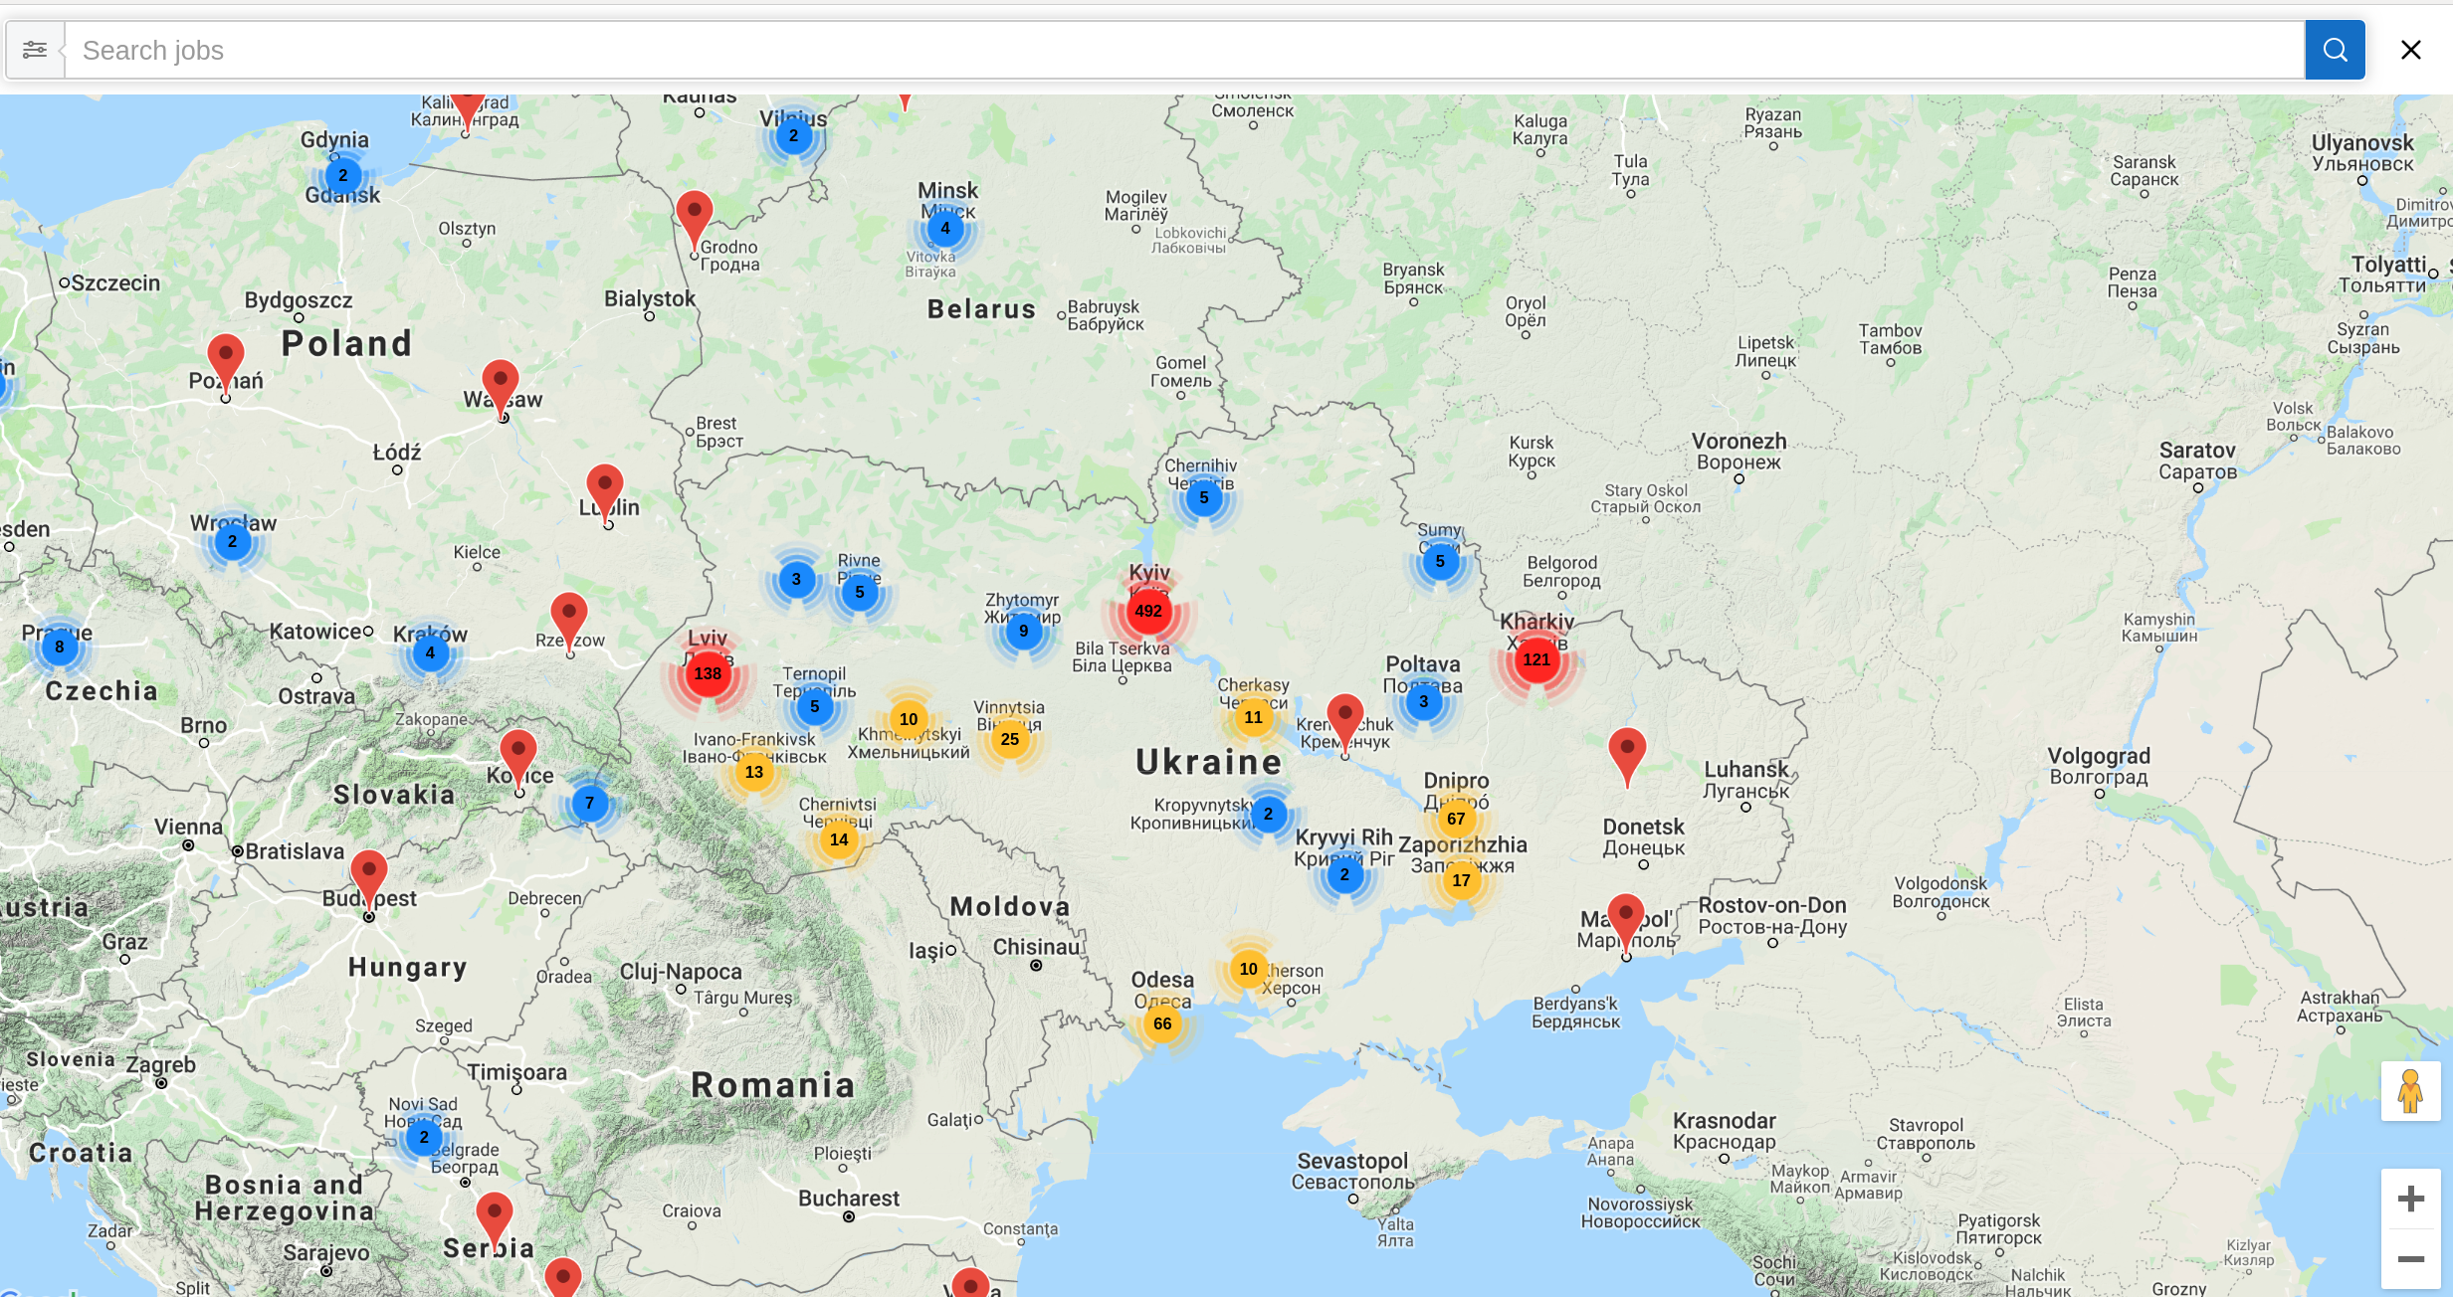2453x1297 pixels.
Task: Open the Kyiv cluster showing 492 jobs
Action: tap(1147, 612)
